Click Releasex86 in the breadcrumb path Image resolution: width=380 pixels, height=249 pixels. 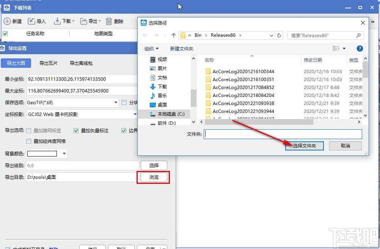pyautogui.click(x=223, y=35)
